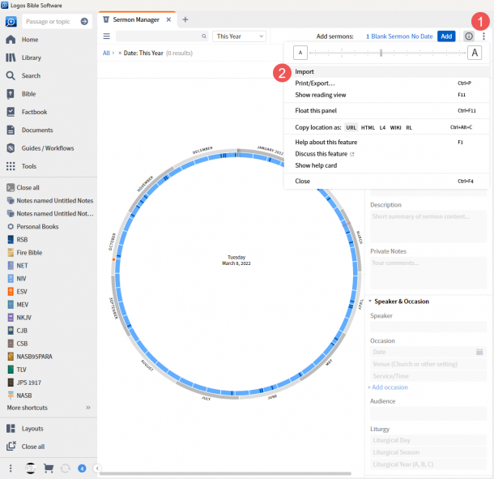This screenshot has height=479, width=494.
Task: Select HTML copy location format
Action: click(x=368, y=127)
